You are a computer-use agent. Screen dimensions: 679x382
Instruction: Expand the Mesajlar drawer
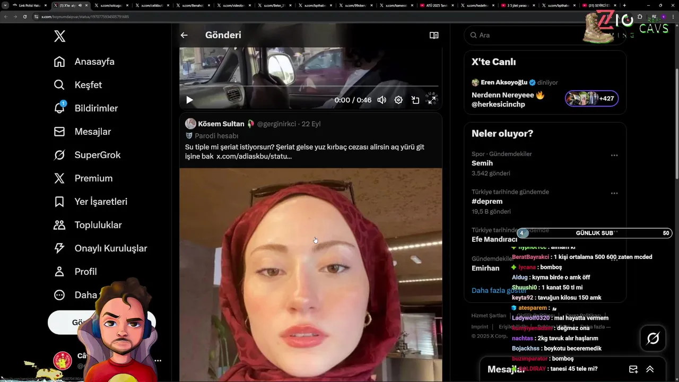coord(650,369)
